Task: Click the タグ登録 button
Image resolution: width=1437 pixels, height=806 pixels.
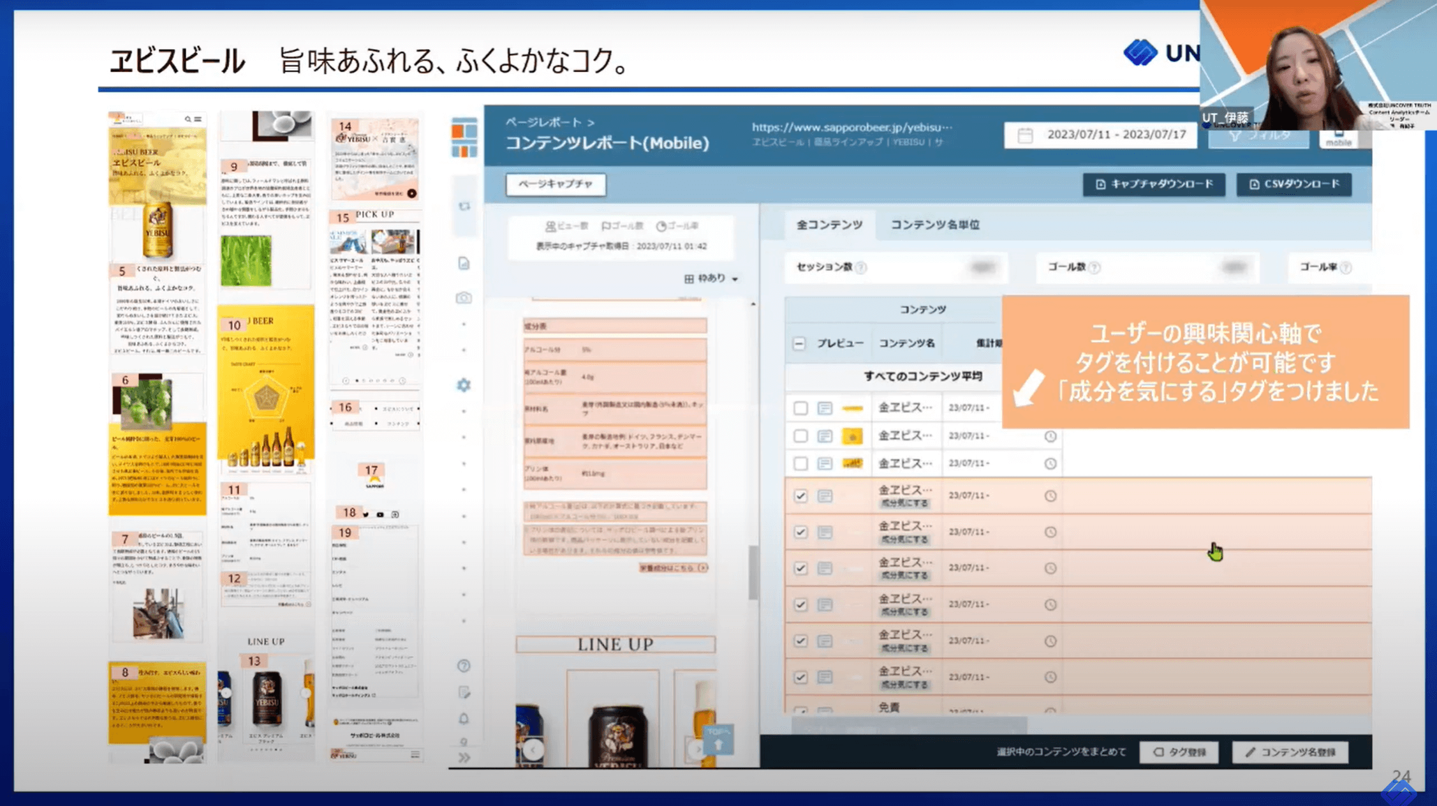Action: pyautogui.click(x=1179, y=752)
